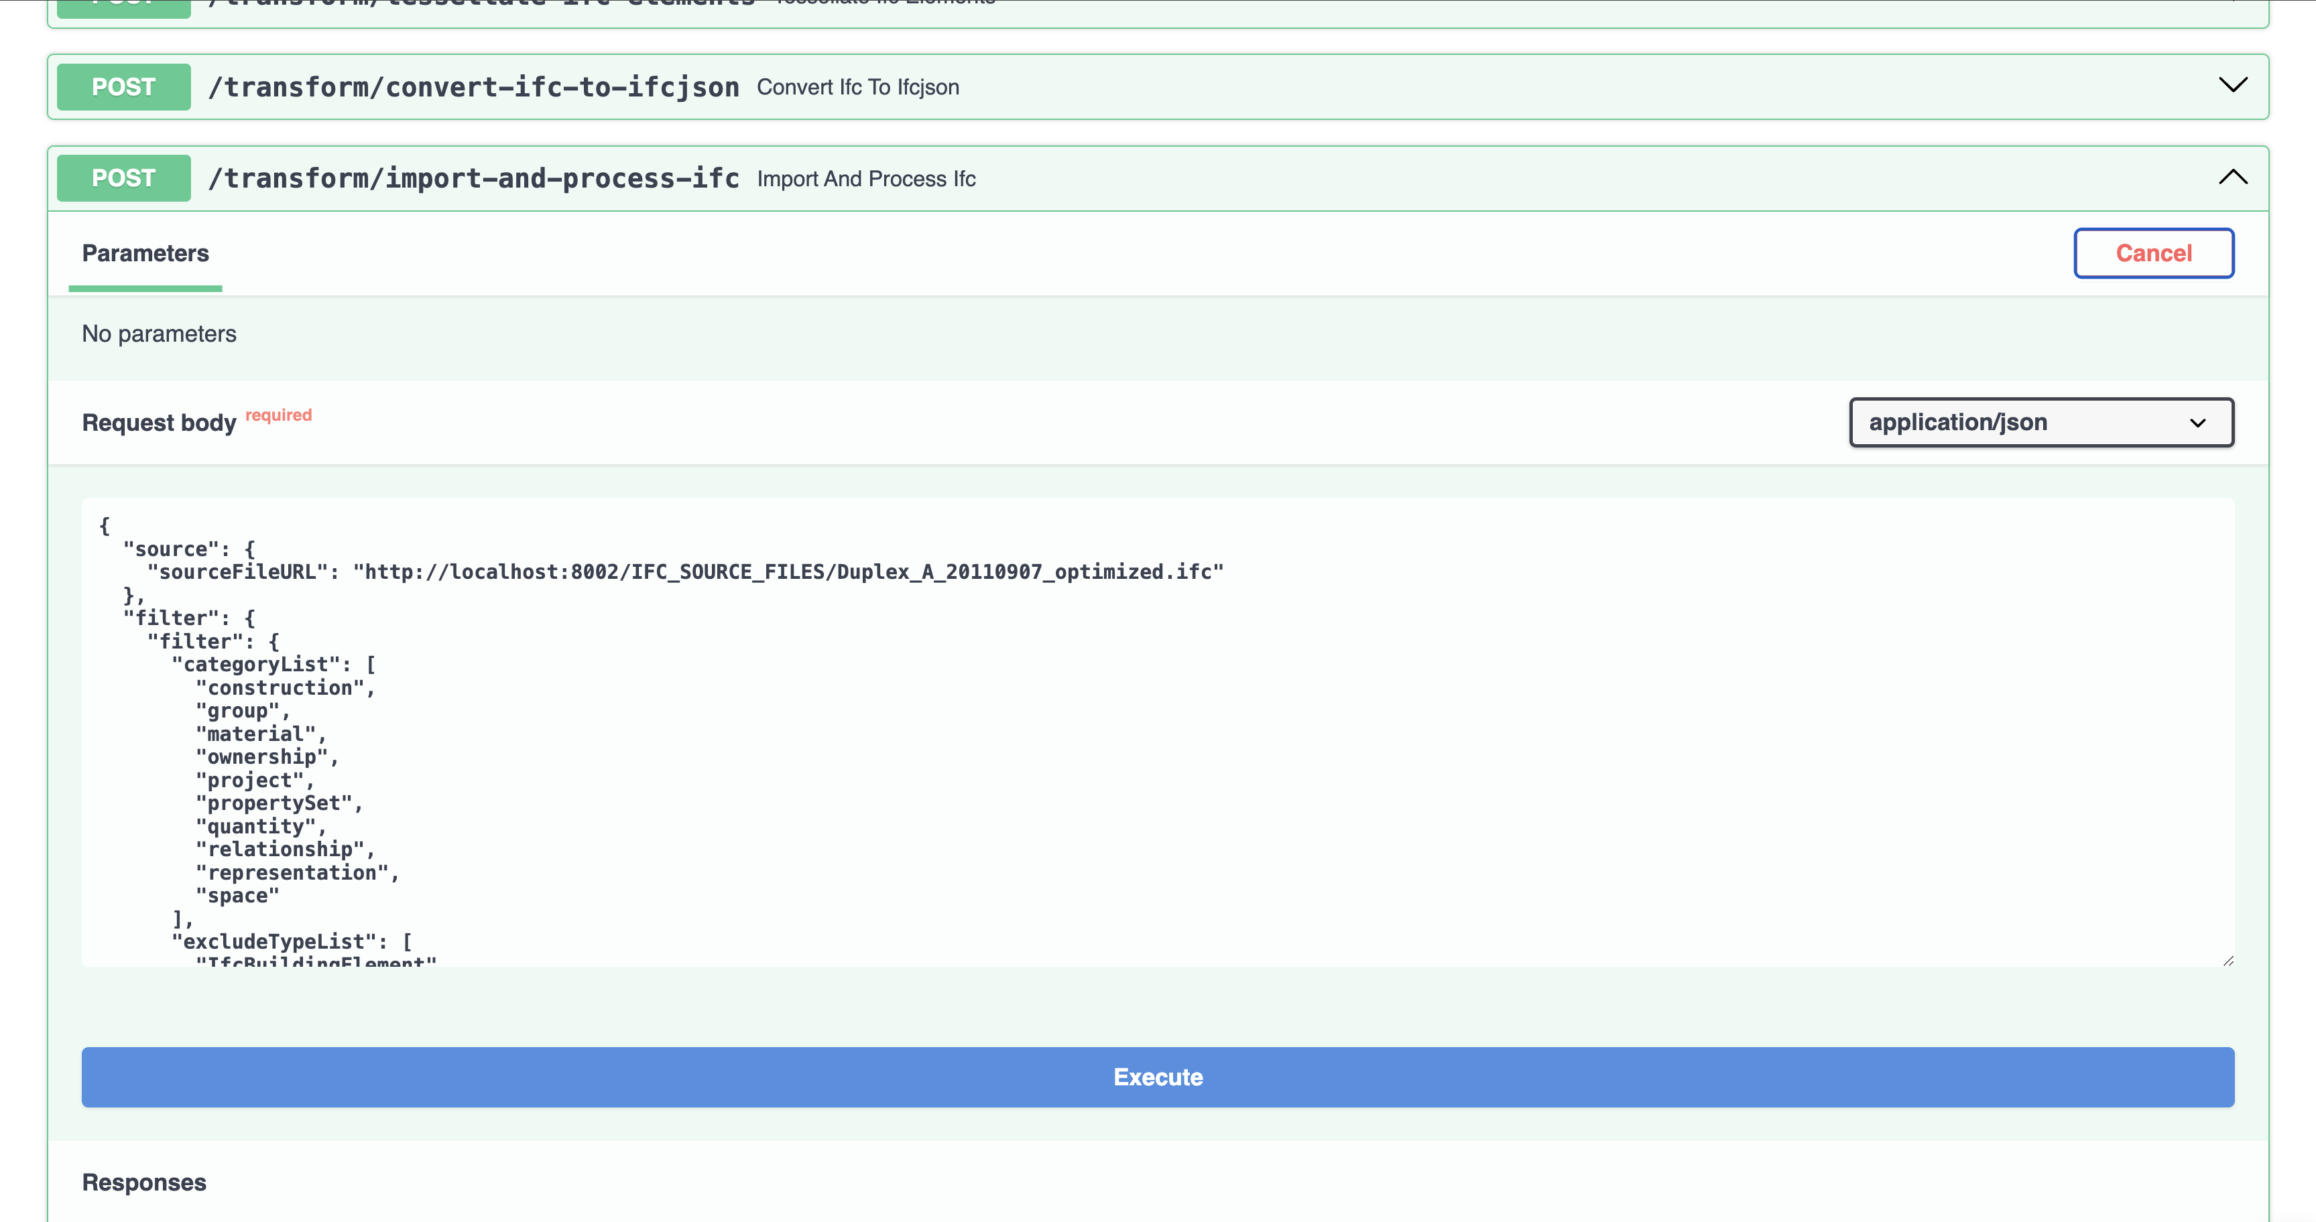Click the POST badge of import-and-process-ifc
Screen dimensions: 2316x1222
coord(124,178)
